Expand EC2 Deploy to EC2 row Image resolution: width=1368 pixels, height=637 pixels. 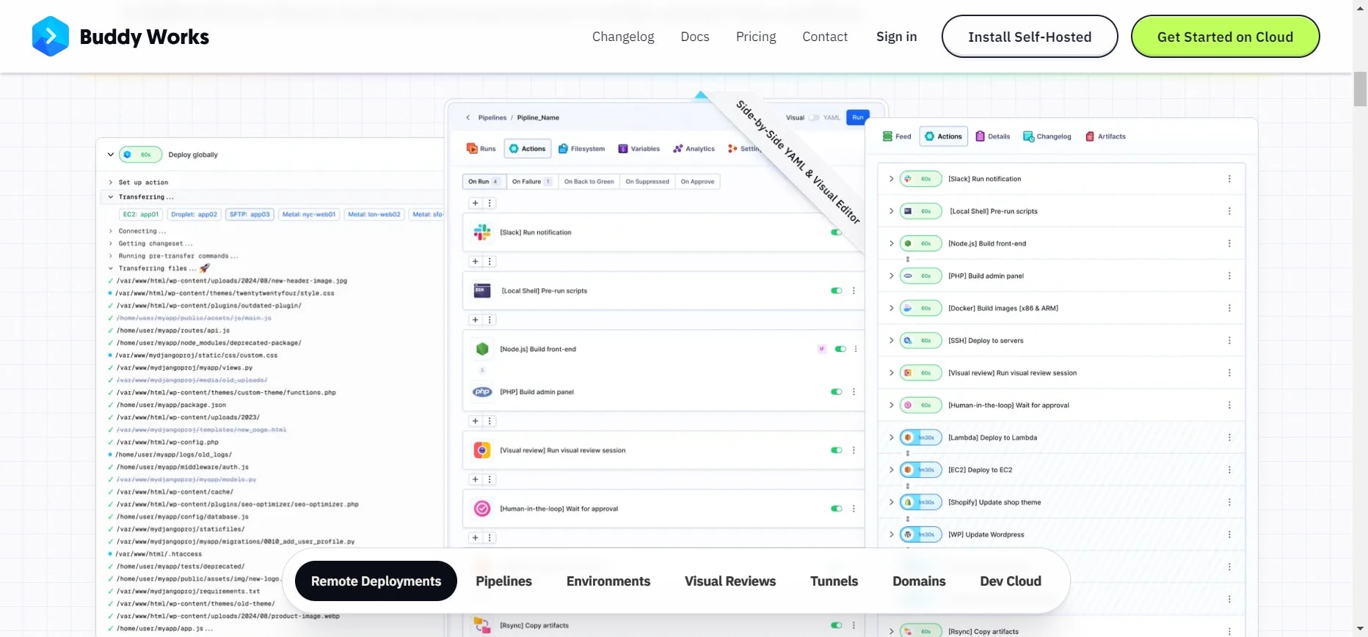[x=891, y=470]
